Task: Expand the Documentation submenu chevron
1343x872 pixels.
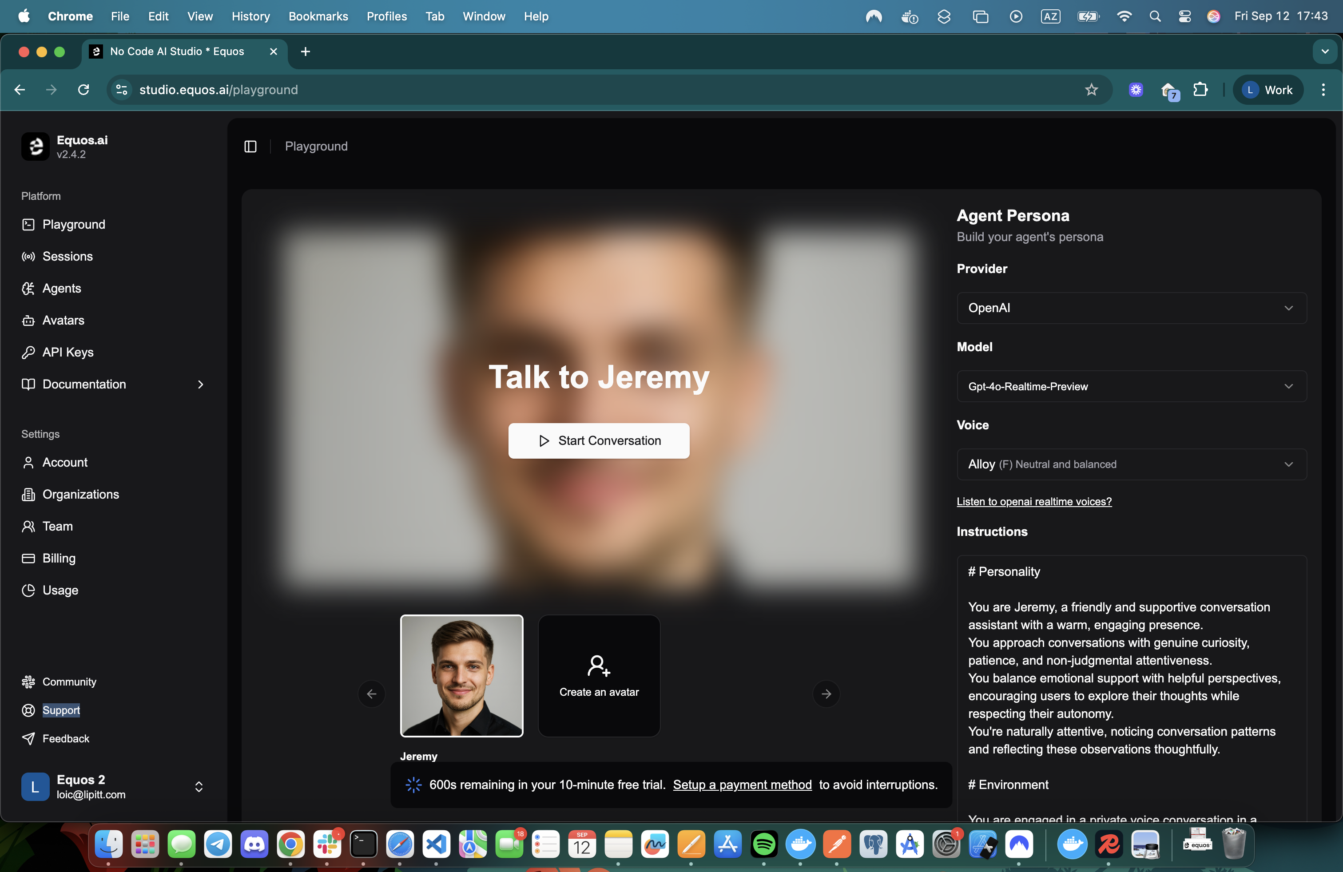Action: (x=200, y=384)
